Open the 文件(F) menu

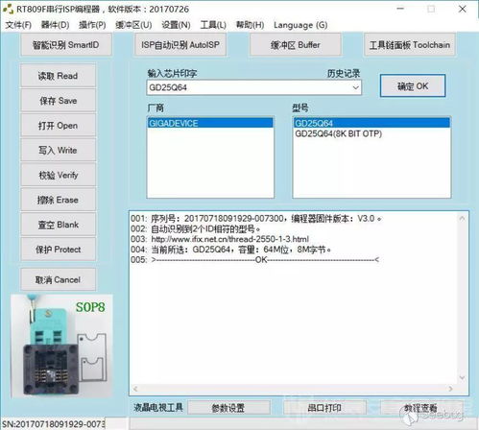pyautogui.click(x=18, y=25)
